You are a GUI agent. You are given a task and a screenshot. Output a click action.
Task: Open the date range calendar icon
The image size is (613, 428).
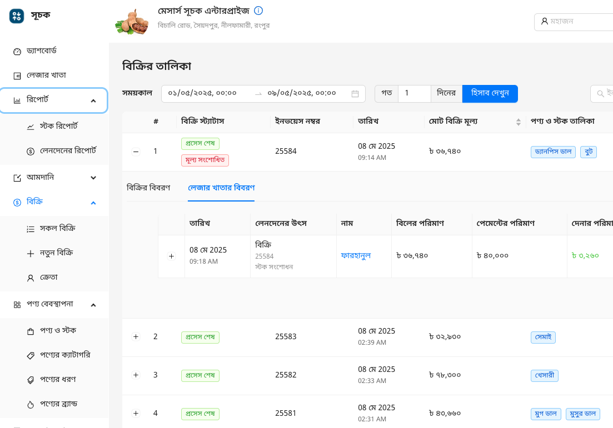[x=355, y=93]
